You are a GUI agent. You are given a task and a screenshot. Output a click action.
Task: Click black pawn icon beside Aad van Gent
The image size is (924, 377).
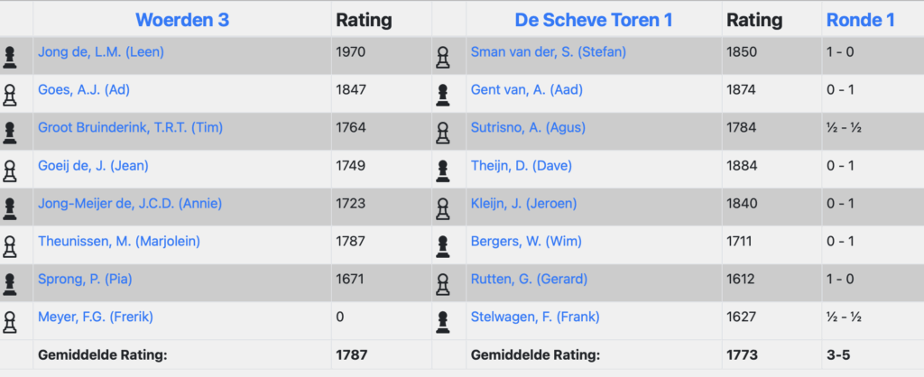[443, 95]
